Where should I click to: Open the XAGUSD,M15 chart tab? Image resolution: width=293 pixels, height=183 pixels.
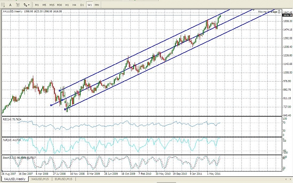40,179
